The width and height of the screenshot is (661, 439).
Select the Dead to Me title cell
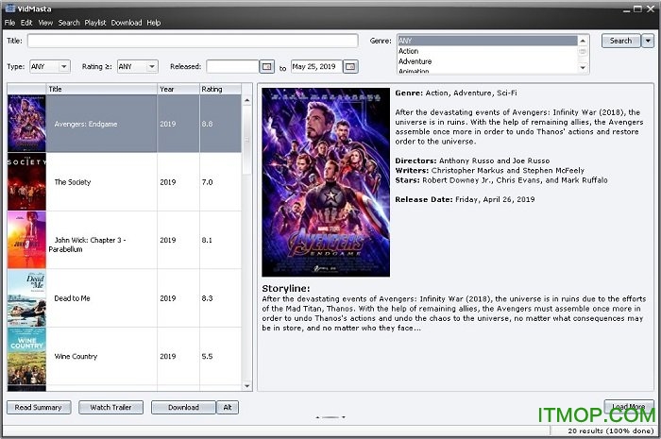102,298
